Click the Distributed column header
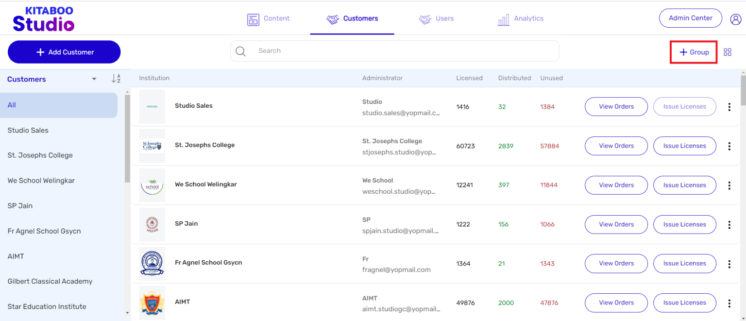The image size is (746, 321). pos(515,78)
